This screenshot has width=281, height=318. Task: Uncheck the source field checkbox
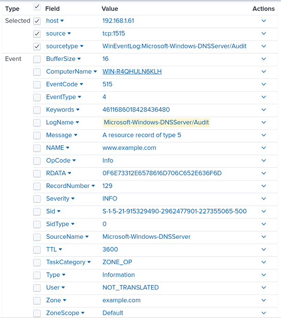click(37, 34)
